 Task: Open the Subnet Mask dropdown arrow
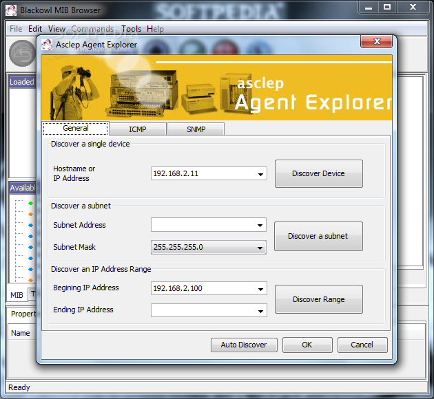click(260, 248)
